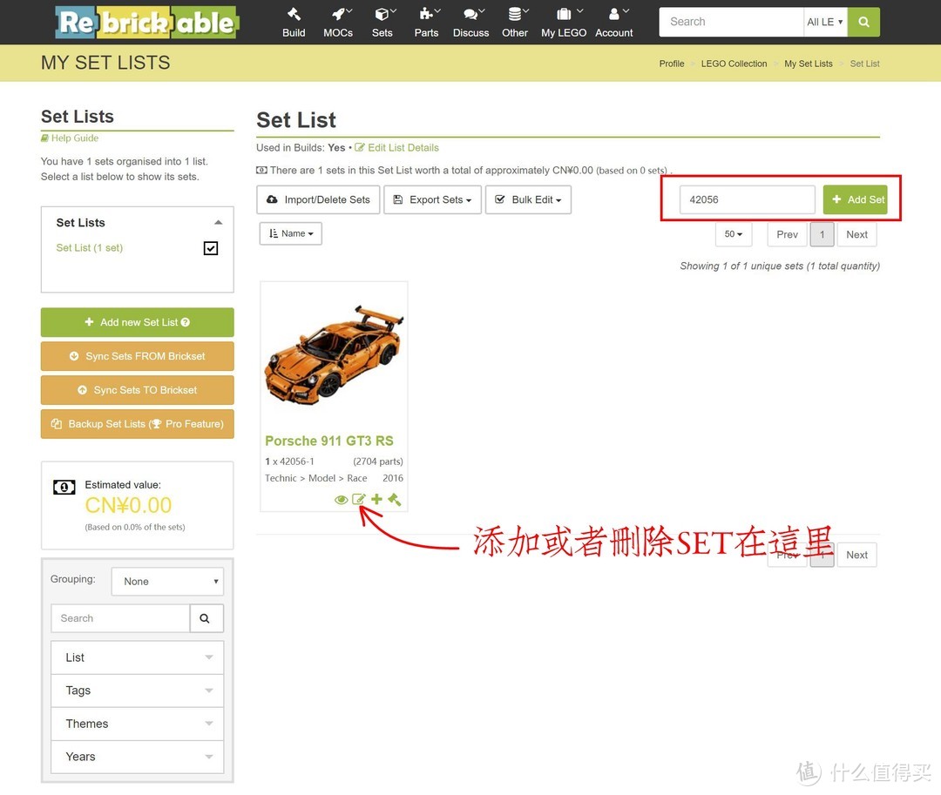
Task: Click Backup Set Lists Pro Feature button
Action: (x=138, y=424)
